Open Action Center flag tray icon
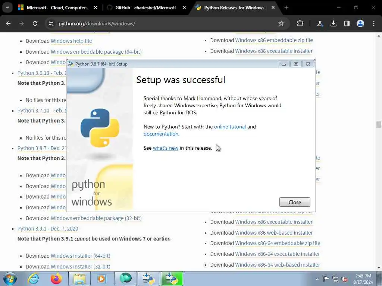 326,279
